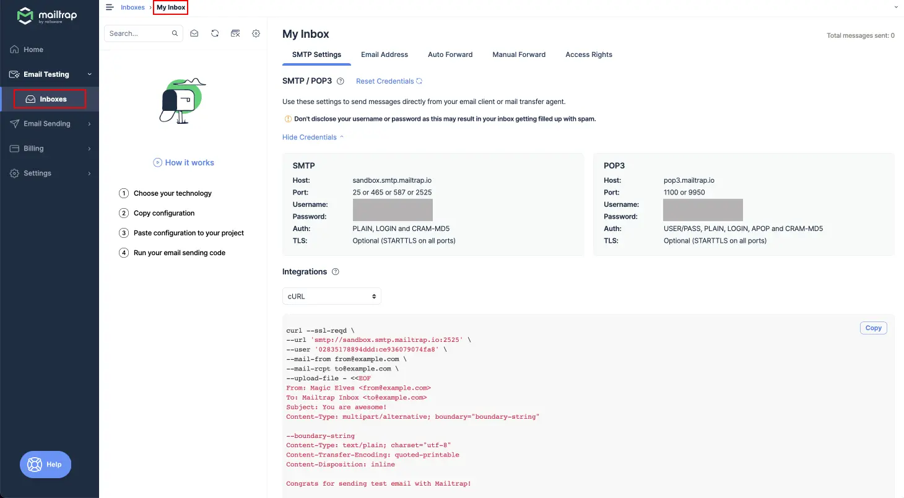Go to Home in the sidebar

pyautogui.click(x=50, y=50)
